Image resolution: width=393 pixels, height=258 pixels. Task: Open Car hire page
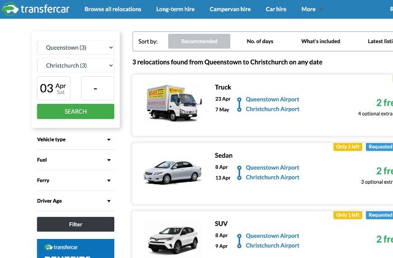tap(276, 9)
